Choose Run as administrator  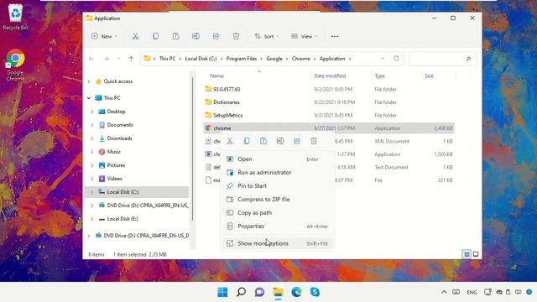coord(278,172)
